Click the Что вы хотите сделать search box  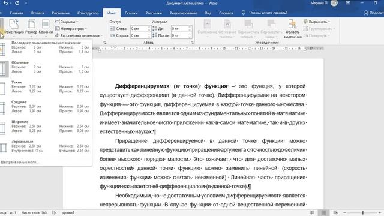(x=268, y=13)
